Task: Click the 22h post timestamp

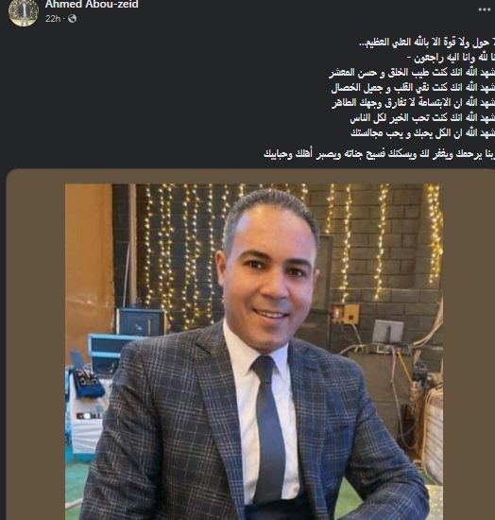Action: pyautogui.click(x=53, y=19)
